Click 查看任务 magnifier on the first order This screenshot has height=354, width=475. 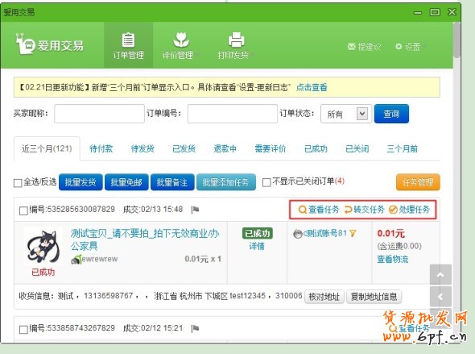[302, 210]
